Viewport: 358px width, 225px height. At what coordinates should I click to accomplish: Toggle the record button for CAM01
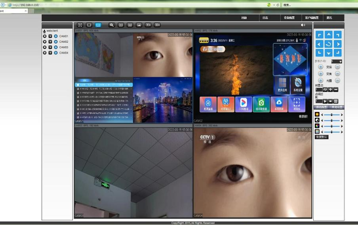pos(45,36)
